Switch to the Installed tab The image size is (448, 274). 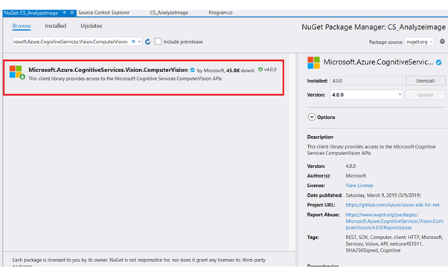(55, 26)
